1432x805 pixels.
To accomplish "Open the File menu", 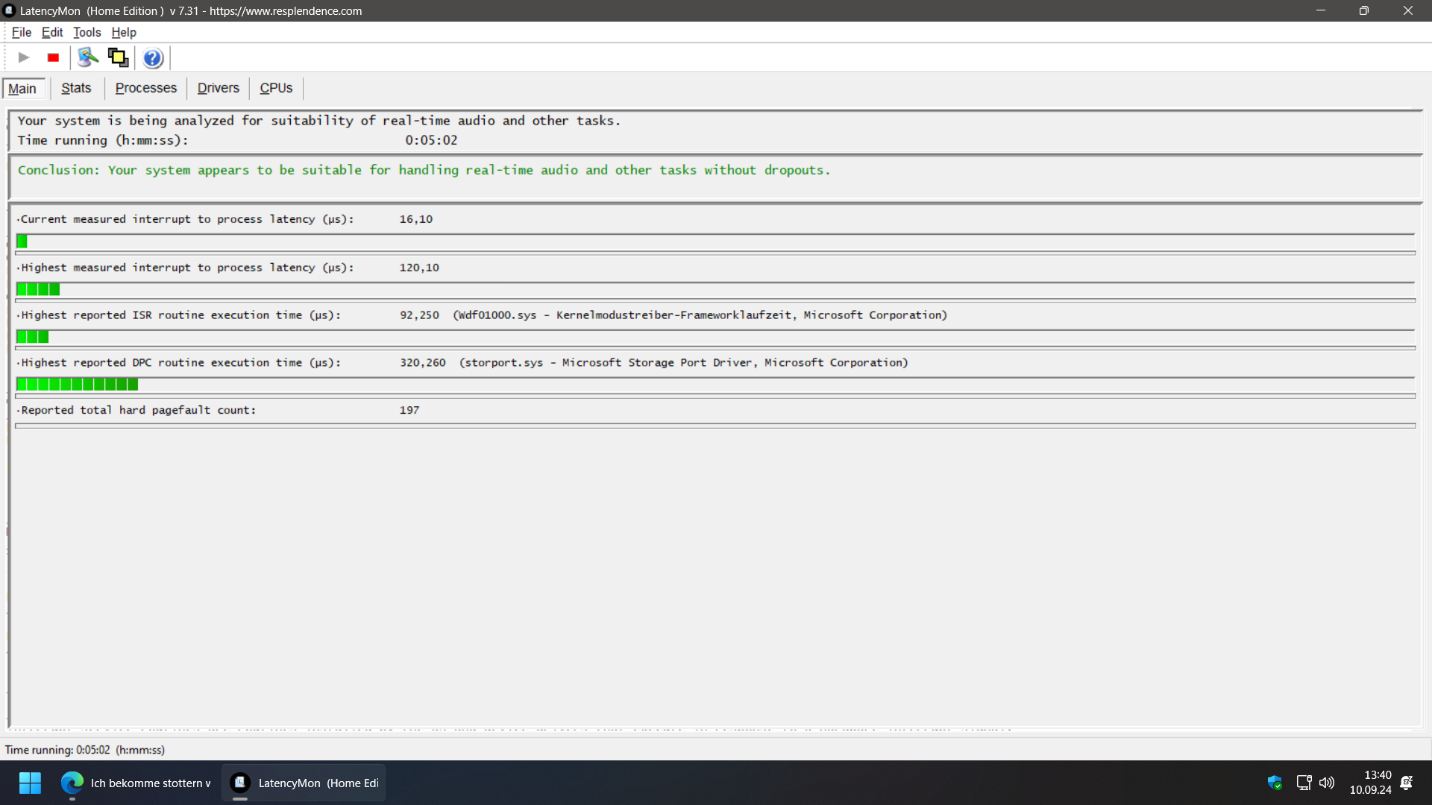I will point(21,32).
